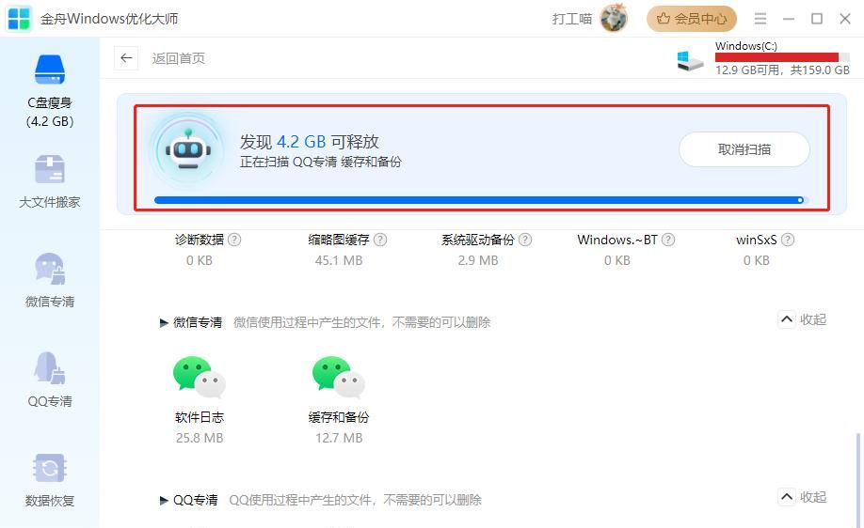The width and height of the screenshot is (864, 528).
Task: Open the hamburger menu icon
Action: click(760, 19)
